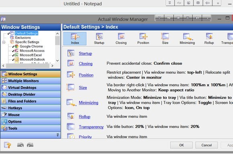Open the Closing toolbar page

(121, 39)
